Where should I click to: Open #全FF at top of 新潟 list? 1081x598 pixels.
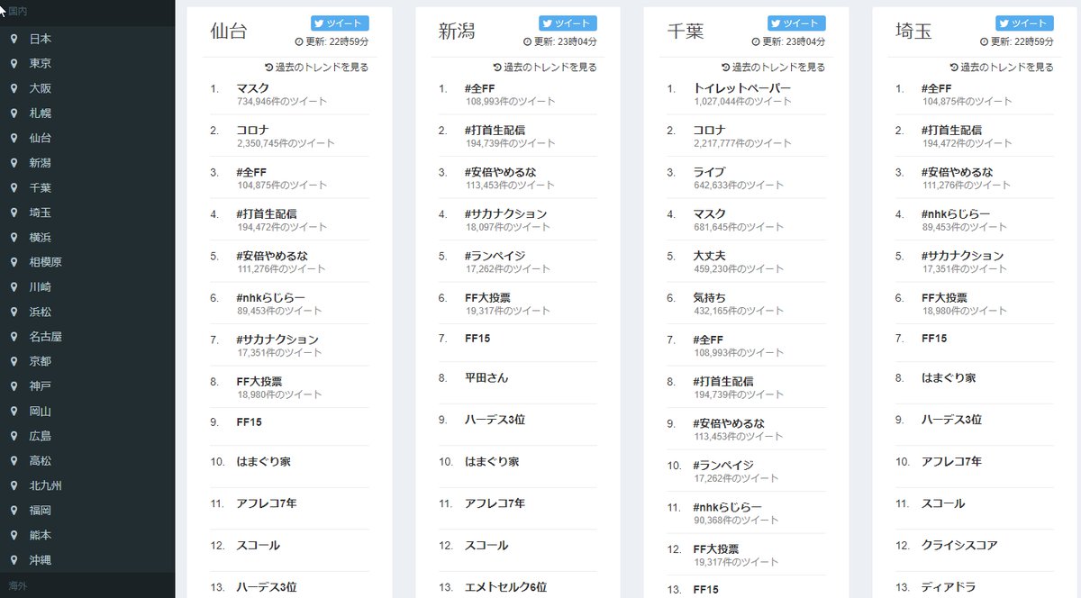click(x=480, y=88)
